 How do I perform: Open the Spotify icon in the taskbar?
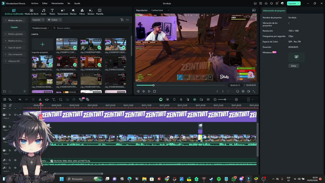click(x=219, y=179)
